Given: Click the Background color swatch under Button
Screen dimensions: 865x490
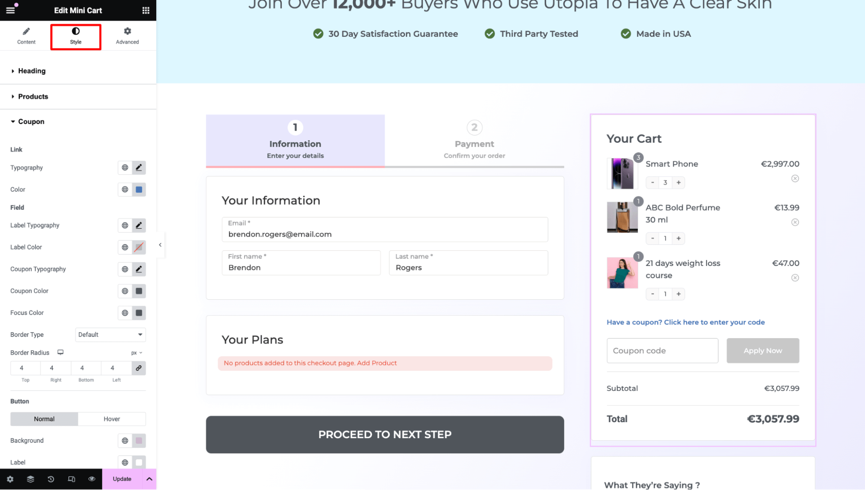Looking at the screenshot, I should coord(139,440).
